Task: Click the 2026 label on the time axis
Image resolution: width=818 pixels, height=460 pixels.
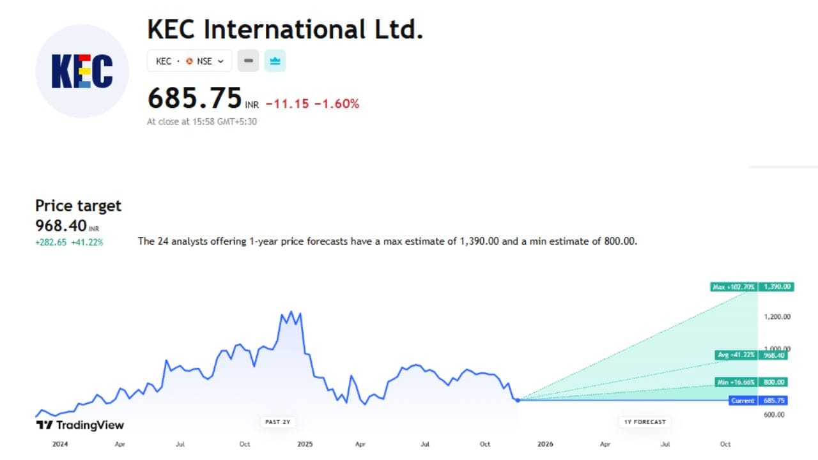Action: tap(545, 443)
